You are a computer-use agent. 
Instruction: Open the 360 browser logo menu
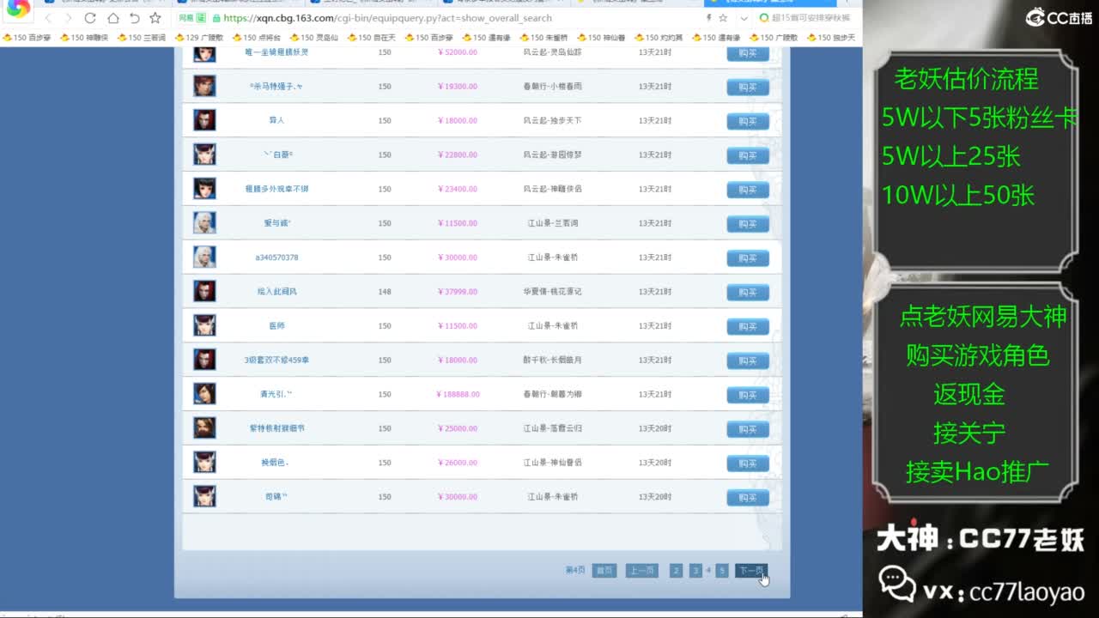point(18,10)
